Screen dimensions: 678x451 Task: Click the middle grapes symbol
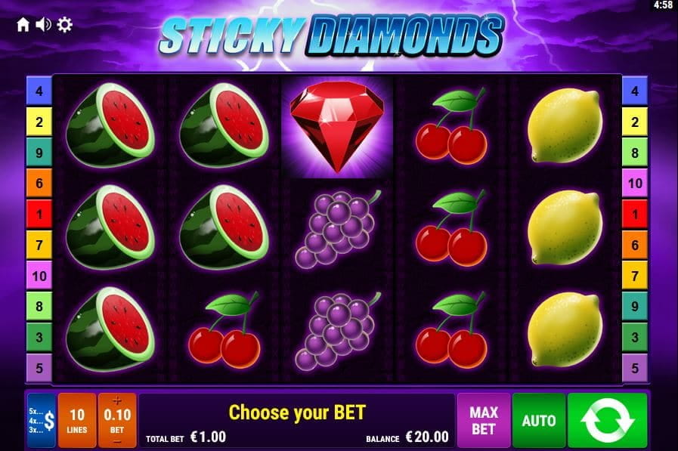coord(338,229)
